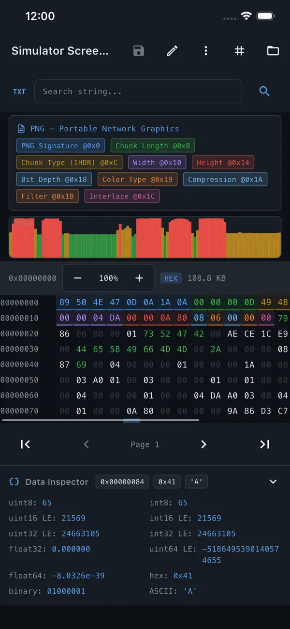
Task: Select PNG Signature @0x0 tag
Action: coord(61,146)
